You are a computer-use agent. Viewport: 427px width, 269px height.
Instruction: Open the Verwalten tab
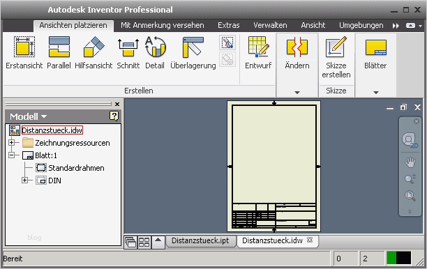click(270, 25)
